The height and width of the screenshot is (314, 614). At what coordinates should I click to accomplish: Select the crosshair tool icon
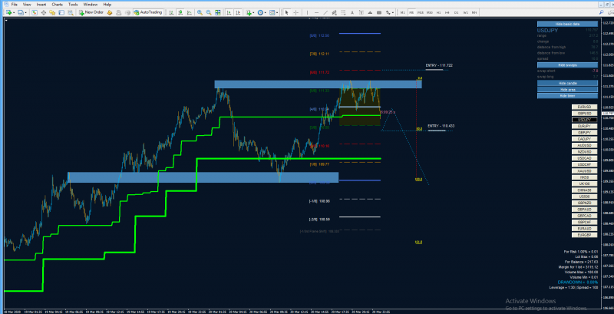[295, 12]
